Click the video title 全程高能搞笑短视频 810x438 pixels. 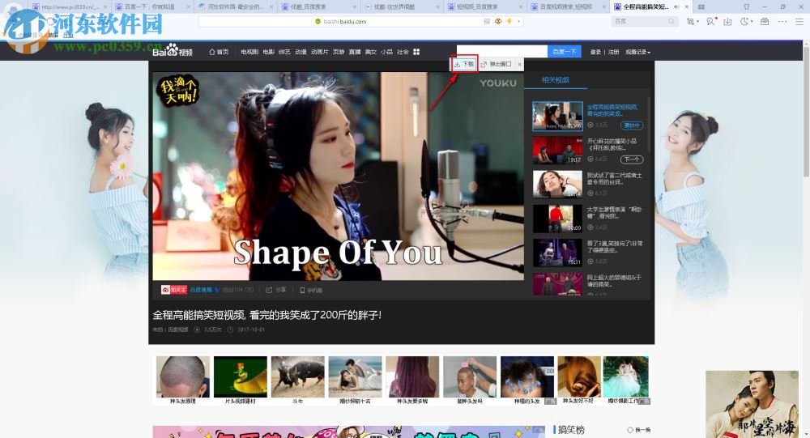266,315
